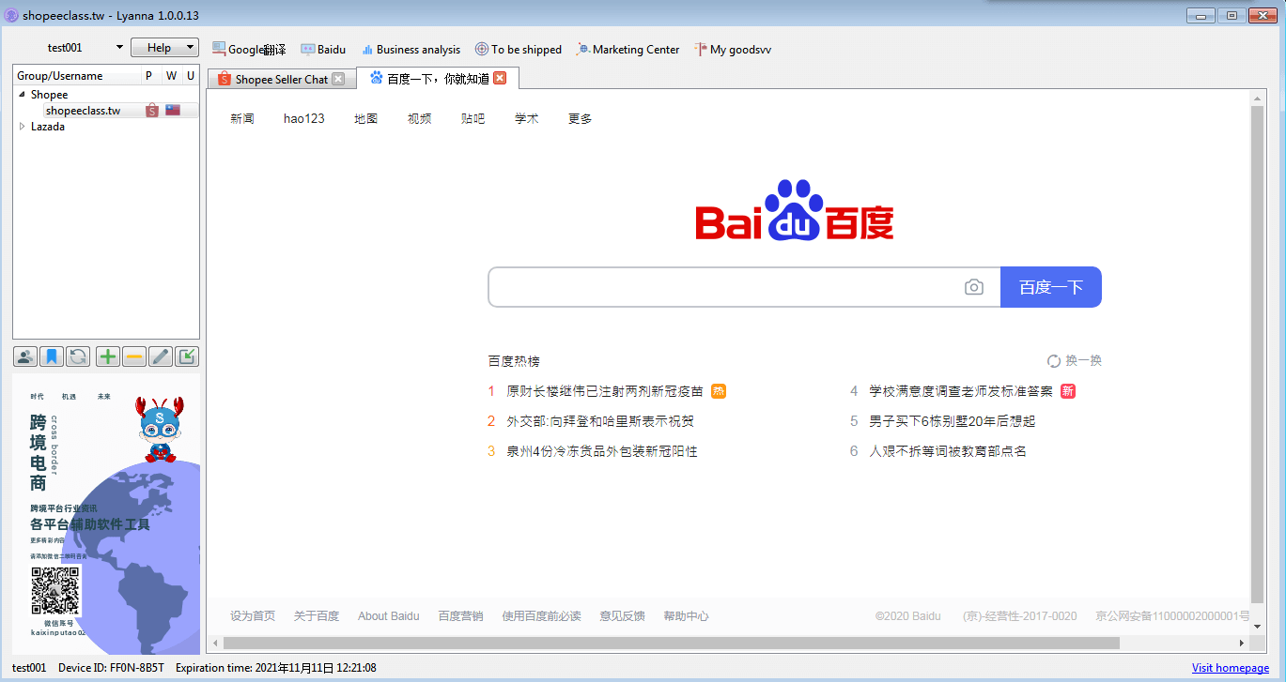Open hot item 泉州4份冷冻货品外包装新冠阳性

click(x=602, y=451)
